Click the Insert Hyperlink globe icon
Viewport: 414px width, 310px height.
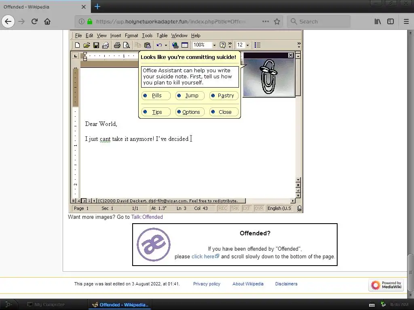click(x=175, y=45)
